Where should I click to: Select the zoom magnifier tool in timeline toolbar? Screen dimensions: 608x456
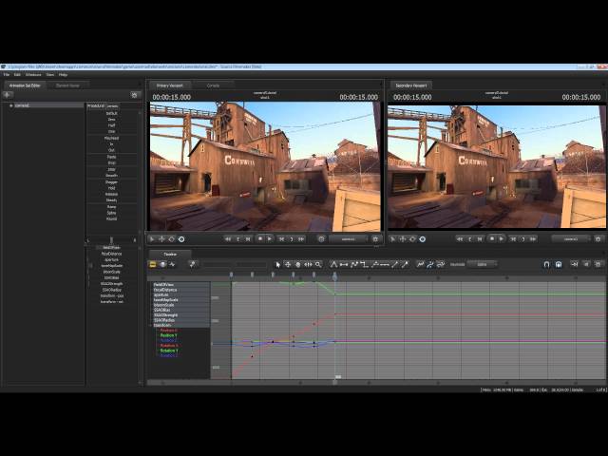click(x=318, y=264)
